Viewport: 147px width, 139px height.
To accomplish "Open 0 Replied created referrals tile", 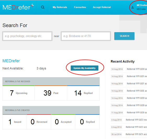I will 87,122.
